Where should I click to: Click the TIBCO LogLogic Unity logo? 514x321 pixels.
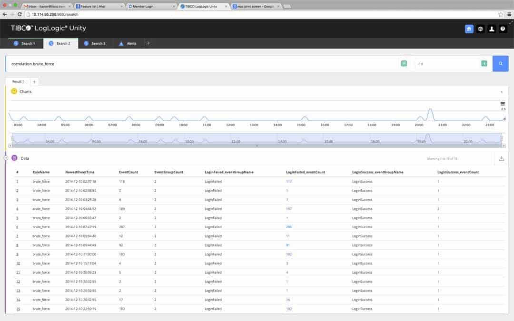tap(49, 28)
